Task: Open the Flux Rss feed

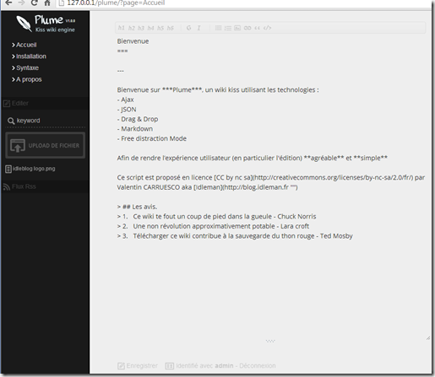Action: 19,186
